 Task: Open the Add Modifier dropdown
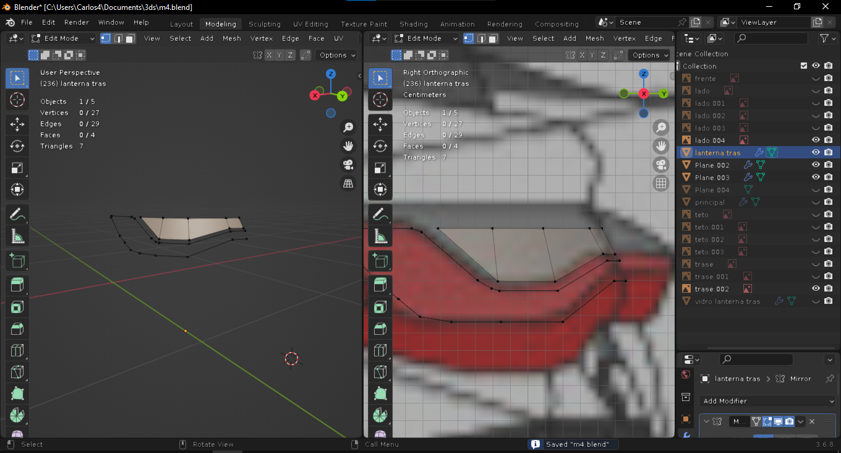coord(768,401)
